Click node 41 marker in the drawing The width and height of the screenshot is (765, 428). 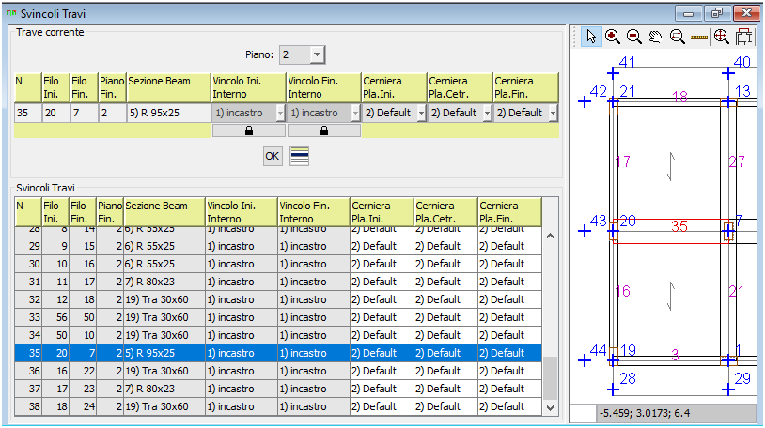[614, 73]
